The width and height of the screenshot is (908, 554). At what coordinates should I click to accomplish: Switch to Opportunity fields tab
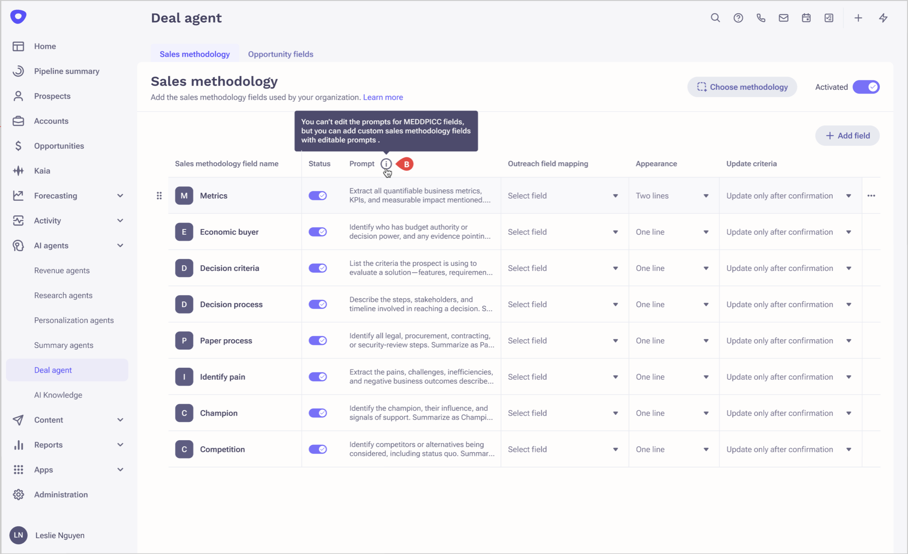[280, 54]
